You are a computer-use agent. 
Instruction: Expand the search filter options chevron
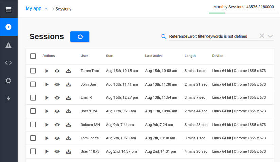tap(270, 36)
